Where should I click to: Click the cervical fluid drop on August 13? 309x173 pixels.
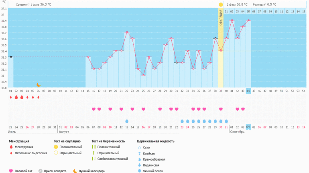[x=127, y=121]
